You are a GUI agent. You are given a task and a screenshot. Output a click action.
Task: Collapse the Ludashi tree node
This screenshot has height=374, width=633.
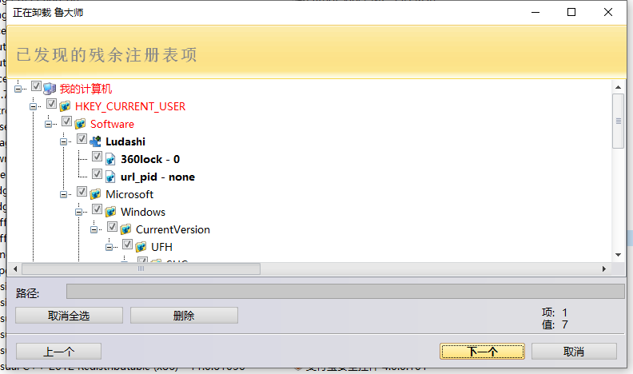coord(63,141)
